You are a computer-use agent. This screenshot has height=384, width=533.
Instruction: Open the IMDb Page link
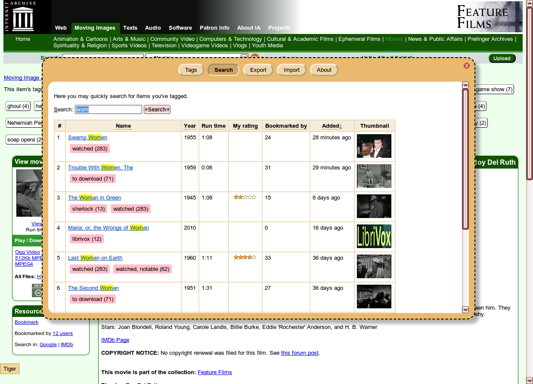115,340
